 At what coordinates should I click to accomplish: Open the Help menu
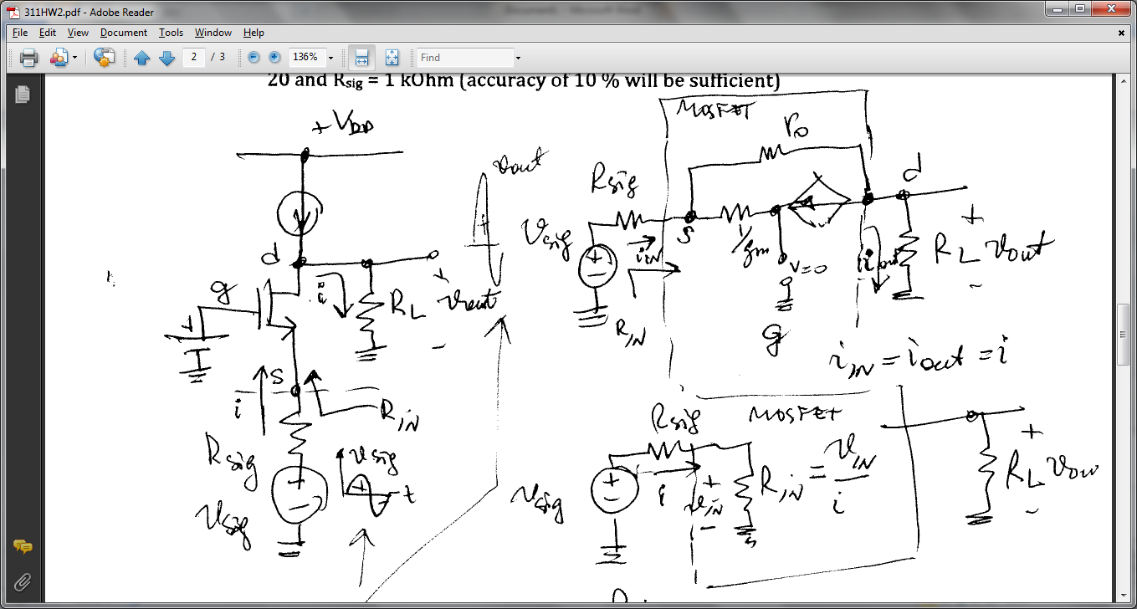coord(254,33)
